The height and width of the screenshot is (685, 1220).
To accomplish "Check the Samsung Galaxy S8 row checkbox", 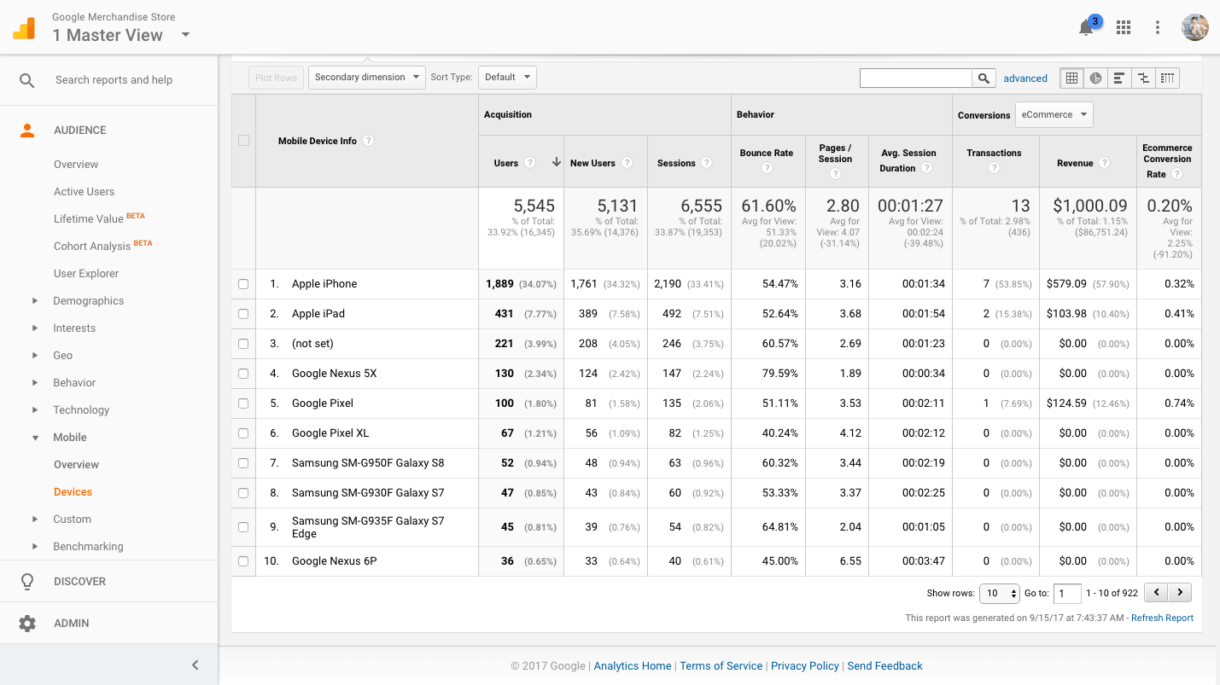I will (x=243, y=463).
